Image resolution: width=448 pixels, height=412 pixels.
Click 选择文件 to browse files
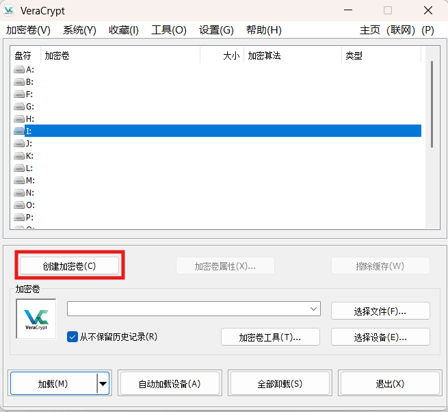click(x=380, y=311)
